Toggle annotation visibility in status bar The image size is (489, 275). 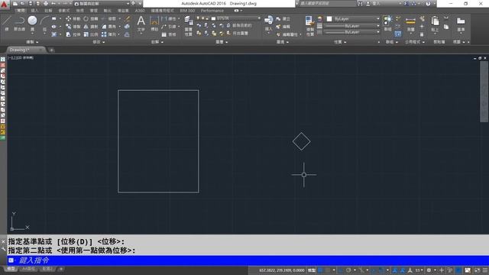point(395,270)
